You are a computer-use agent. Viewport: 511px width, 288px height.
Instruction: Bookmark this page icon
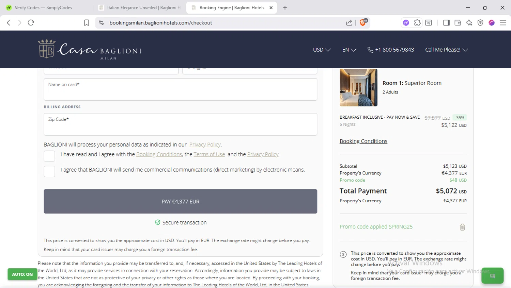point(87,23)
